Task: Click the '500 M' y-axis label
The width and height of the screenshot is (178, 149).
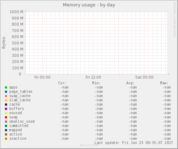Action: (18, 43)
